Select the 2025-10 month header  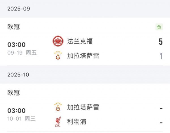(x=19, y=75)
